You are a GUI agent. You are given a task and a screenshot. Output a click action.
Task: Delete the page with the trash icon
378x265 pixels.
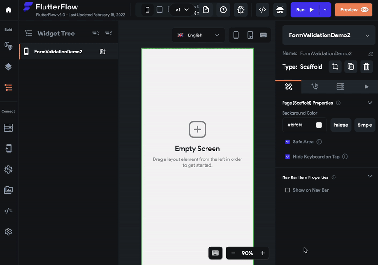[x=367, y=67]
